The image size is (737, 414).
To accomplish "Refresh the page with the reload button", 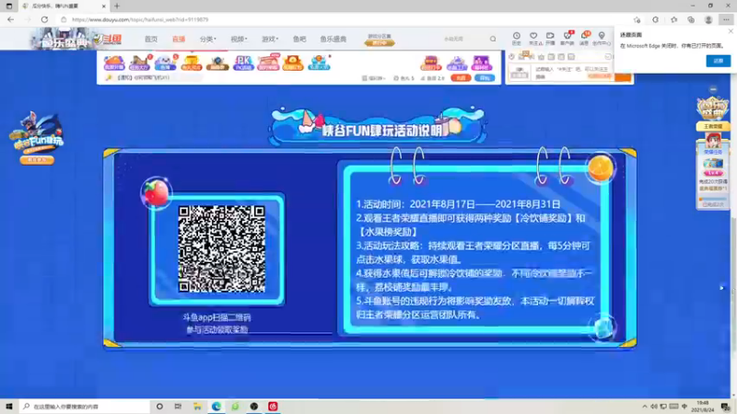I will click(44, 19).
